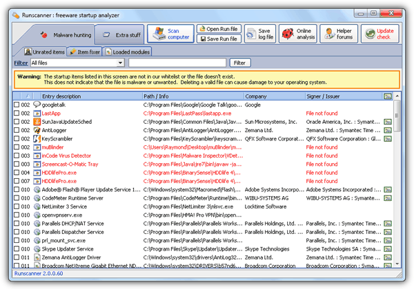The image size is (414, 289).
Task: Expand the All files filter dropdown
Action: coord(120,63)
